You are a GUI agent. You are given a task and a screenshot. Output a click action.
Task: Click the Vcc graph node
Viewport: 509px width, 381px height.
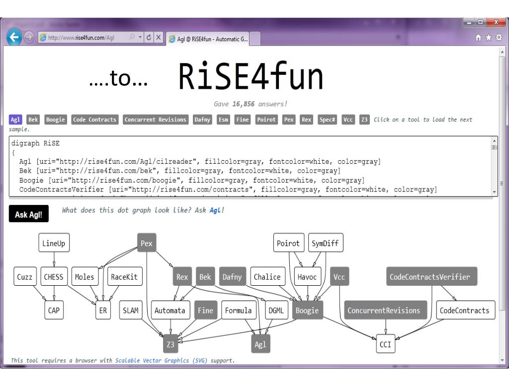(x=339, y=276)
